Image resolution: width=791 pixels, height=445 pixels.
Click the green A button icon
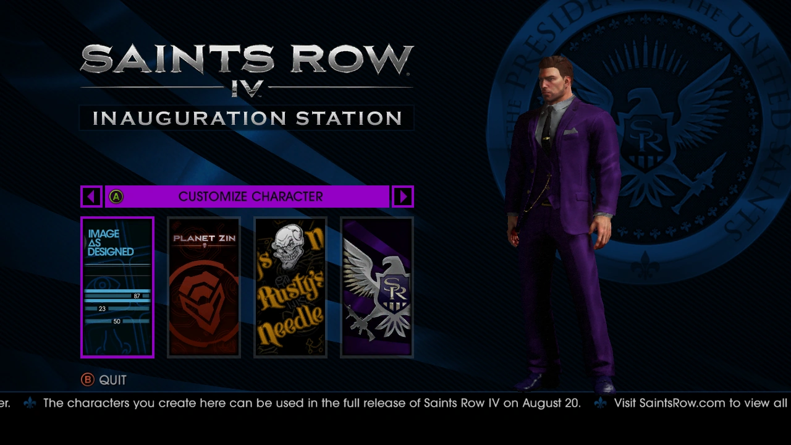click(x=116, y=197)
